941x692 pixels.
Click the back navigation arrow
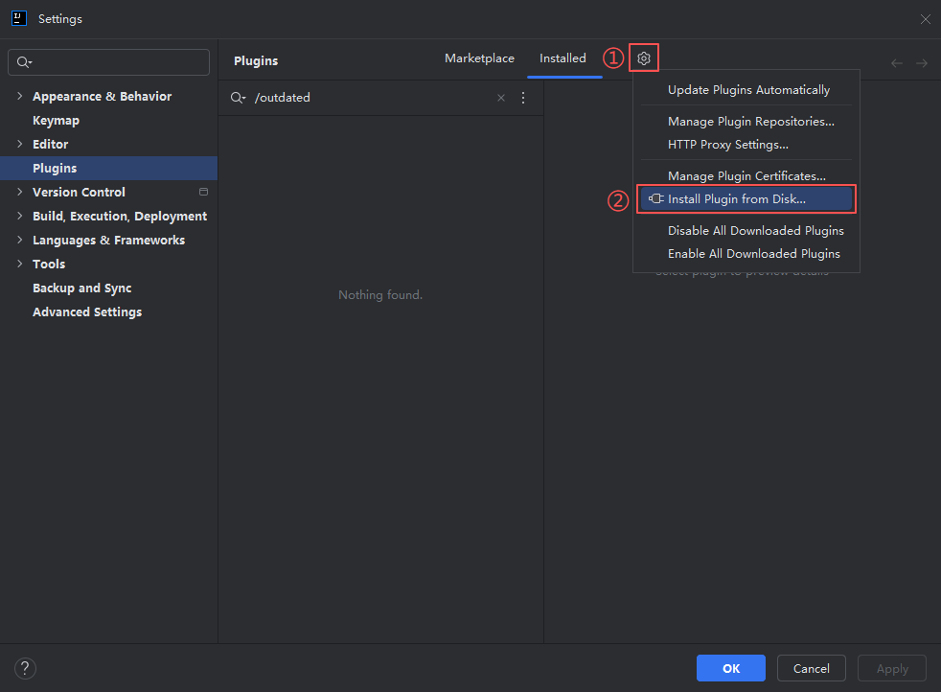(x=897, y=63)
